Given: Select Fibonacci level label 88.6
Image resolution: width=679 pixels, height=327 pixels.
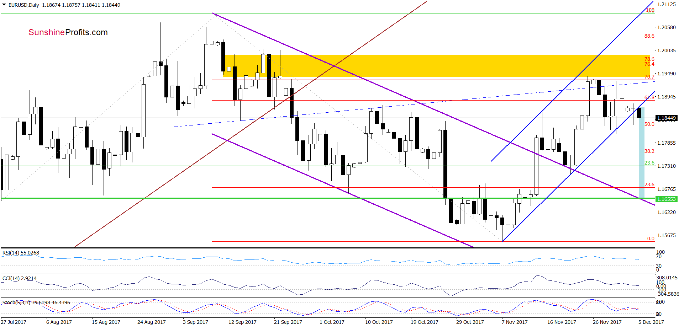Looking at the screenshot, I should [649, 36].
